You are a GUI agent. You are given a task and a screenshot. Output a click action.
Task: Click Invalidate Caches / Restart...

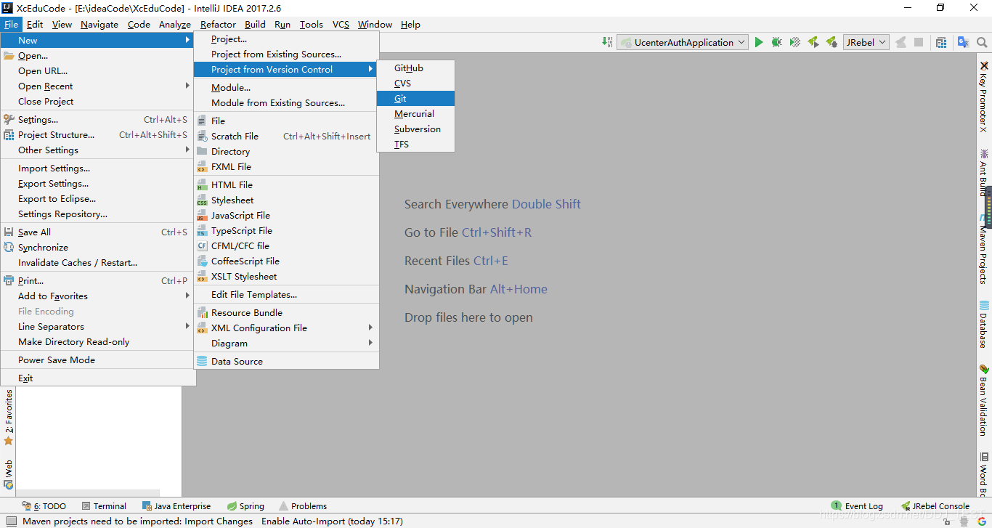coord(98,262)
